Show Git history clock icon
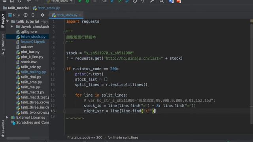 tap(135, 1)
